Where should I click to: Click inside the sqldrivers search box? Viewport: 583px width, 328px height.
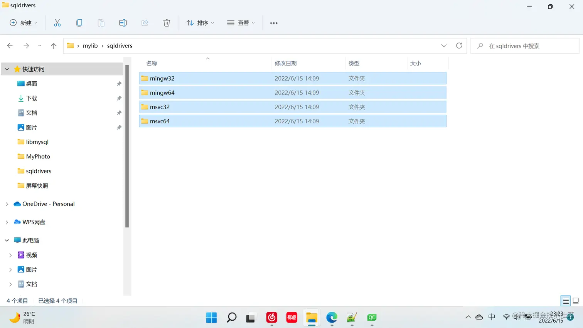524,45
